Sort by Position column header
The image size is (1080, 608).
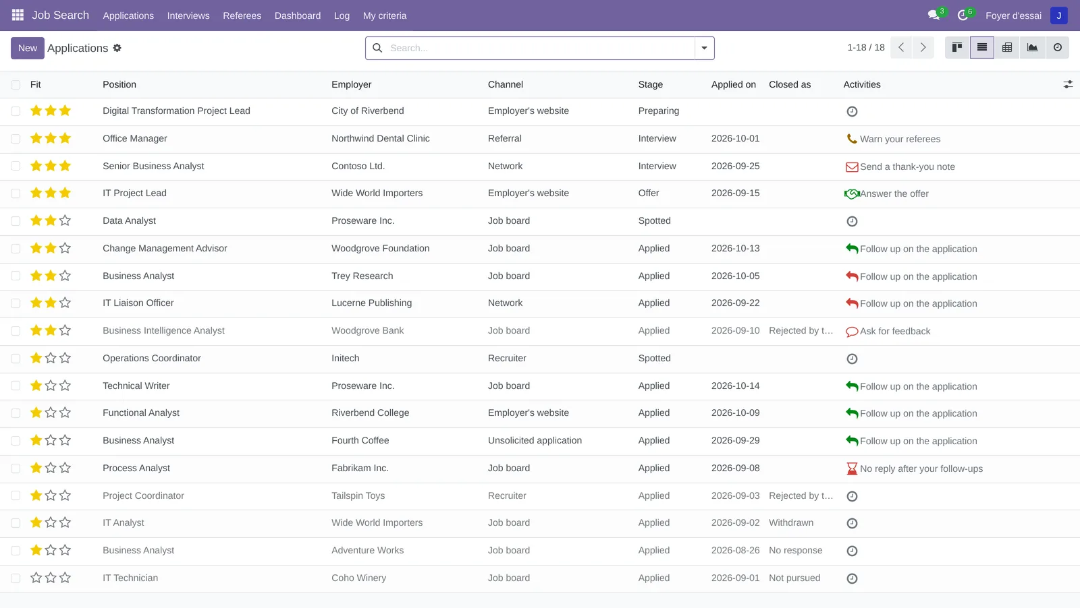(119, 84)
